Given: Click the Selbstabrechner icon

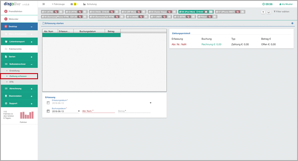Looking at the screenshot, I should coord(6,64).
